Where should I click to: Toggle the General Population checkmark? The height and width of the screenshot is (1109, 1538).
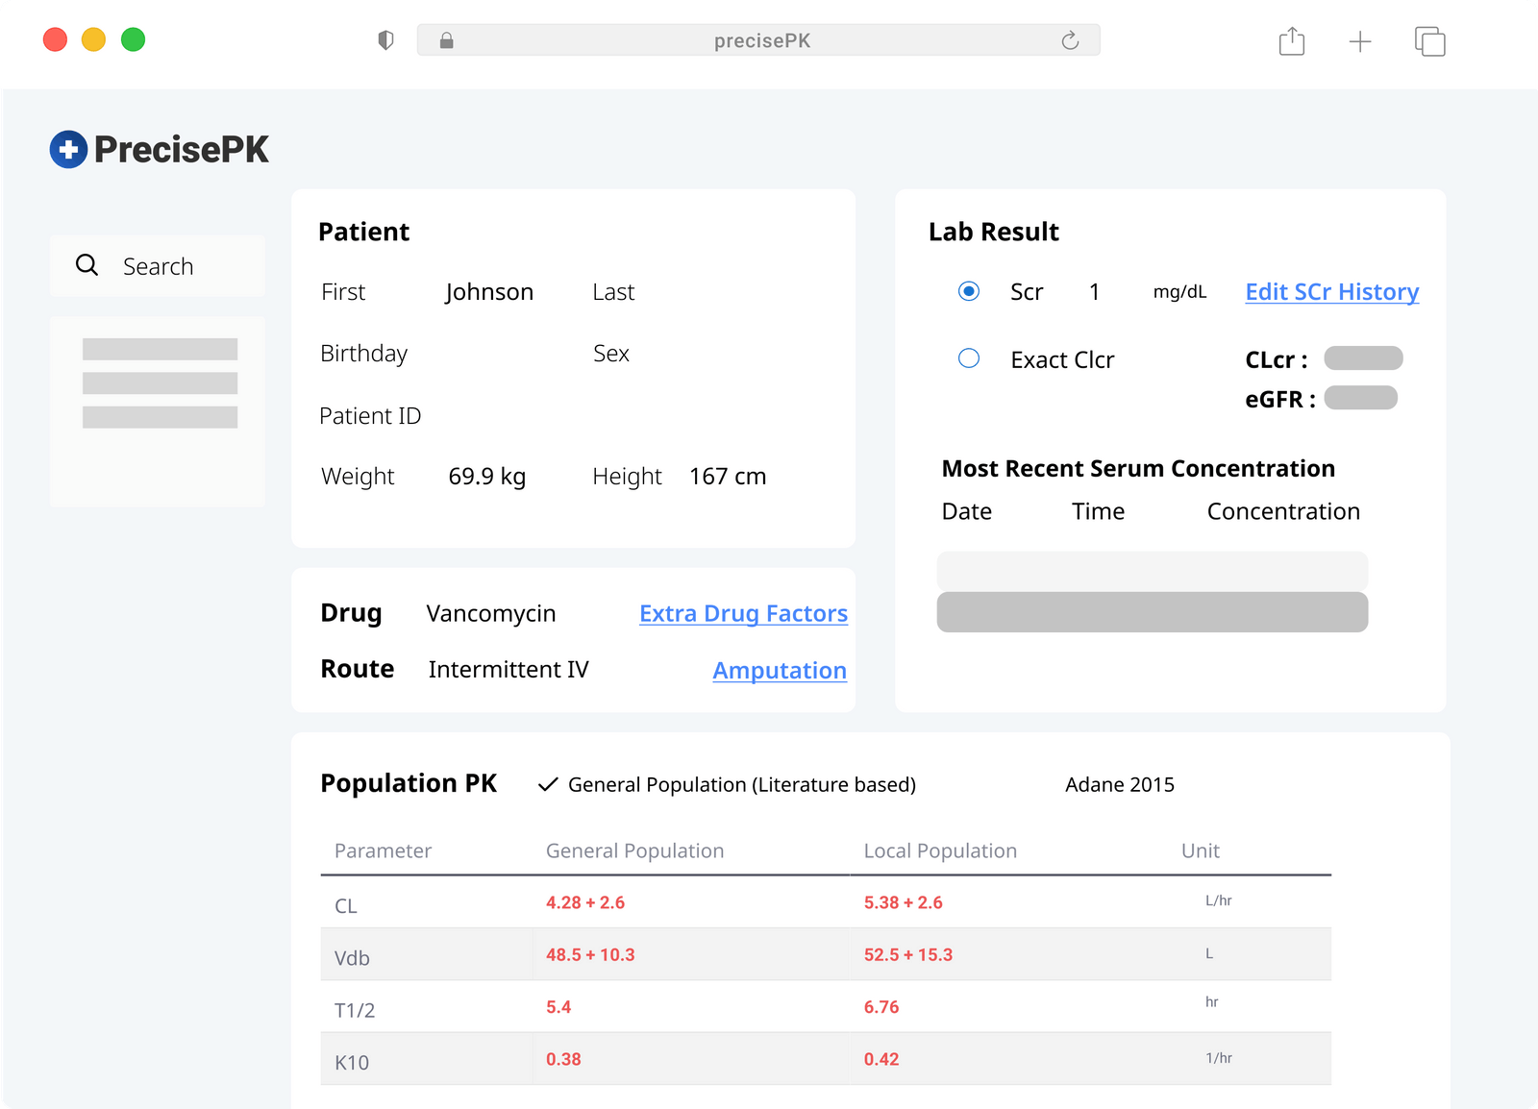pyautogui.click(x=548, y=784)
